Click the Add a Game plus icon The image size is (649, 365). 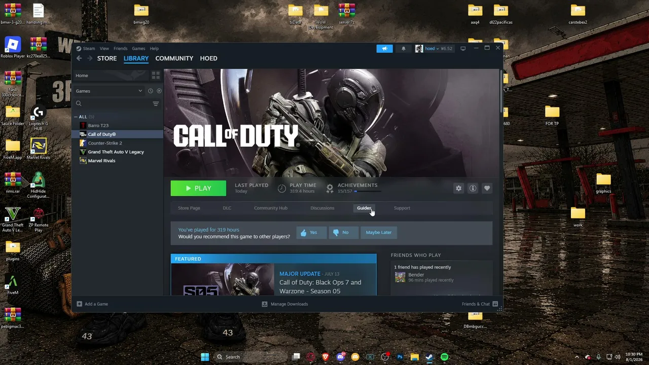point(79,304)
